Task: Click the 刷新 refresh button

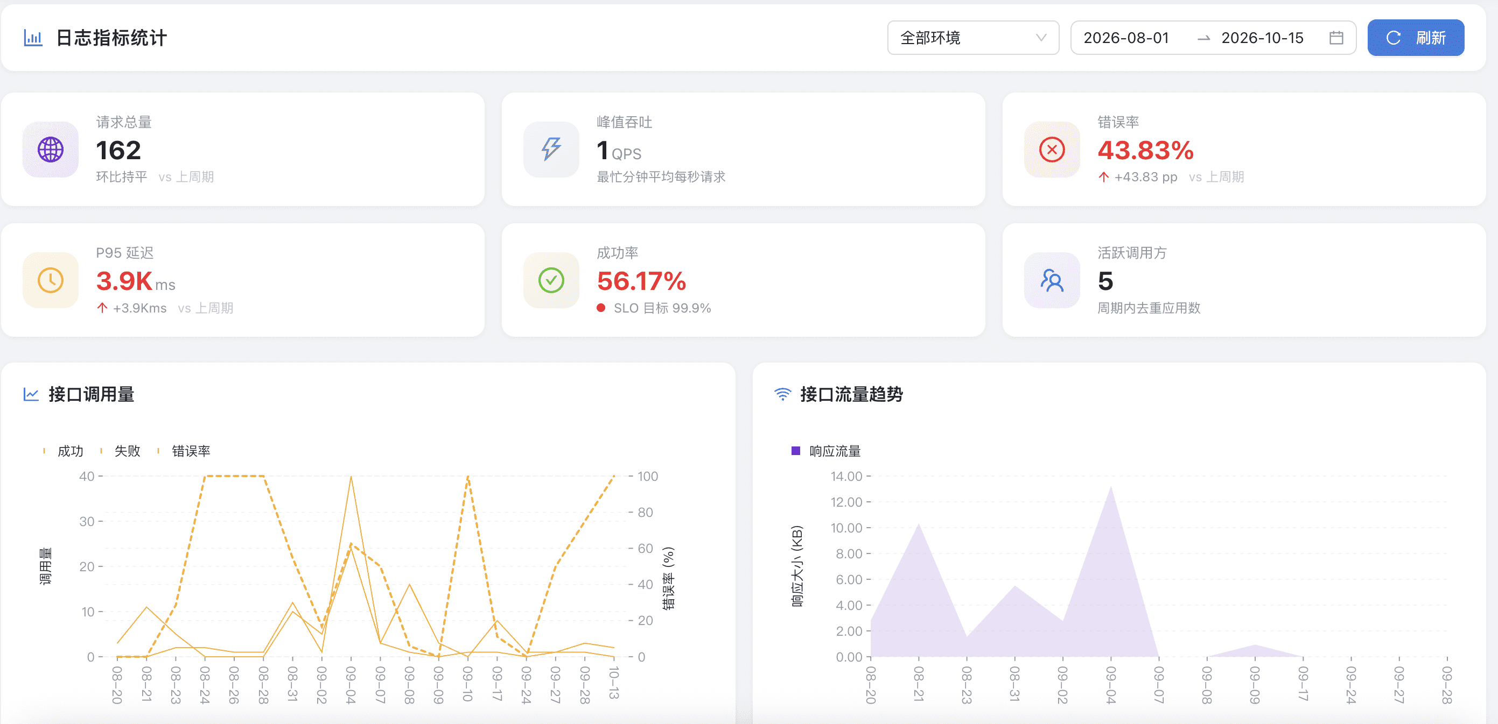Action: (1416, 38)
